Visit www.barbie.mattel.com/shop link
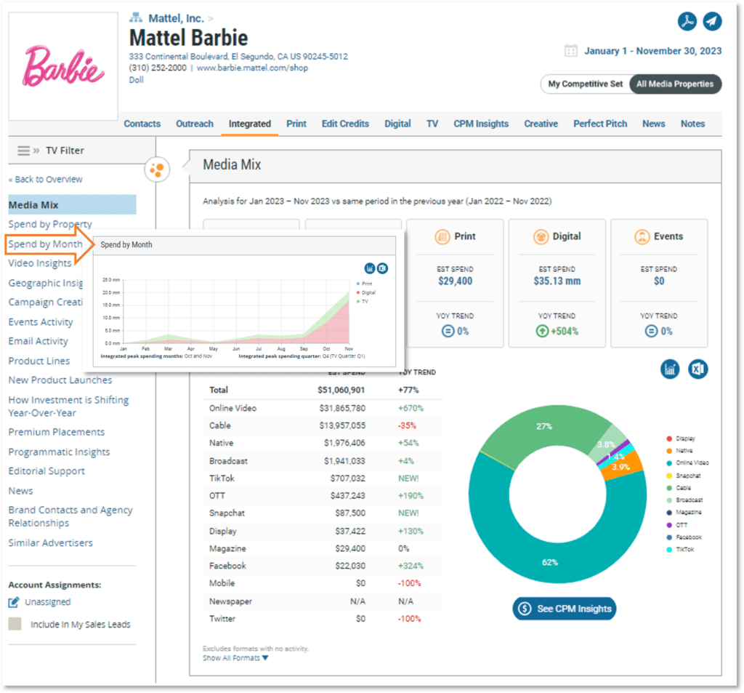 point(252,68)
